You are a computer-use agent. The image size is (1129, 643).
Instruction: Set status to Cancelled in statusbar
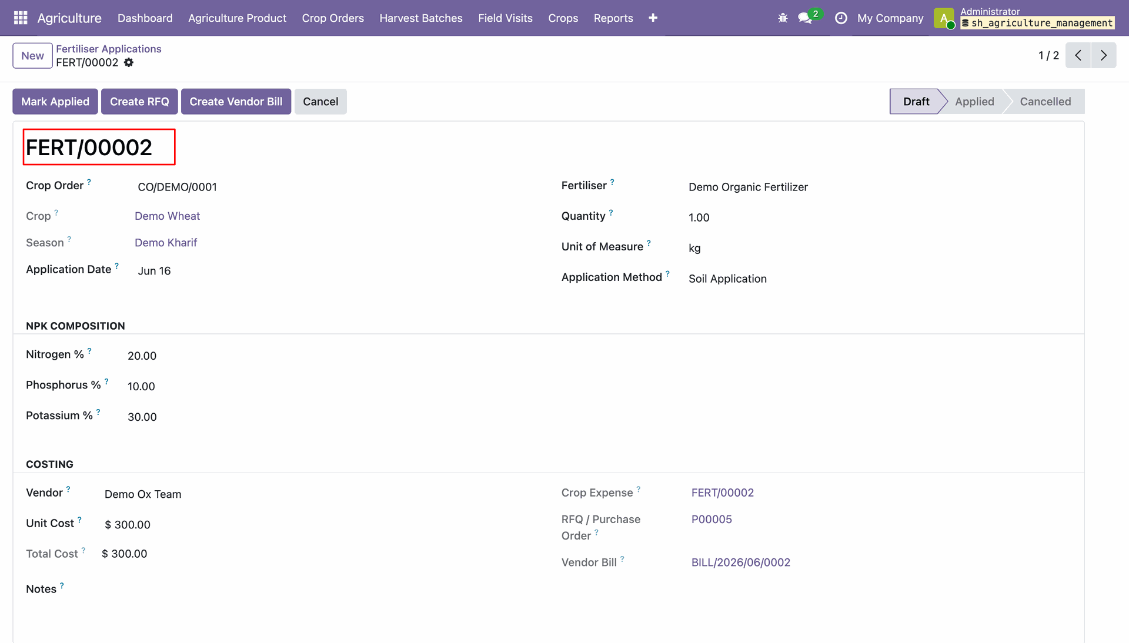pyautogui.click(x=1045, y=102)
